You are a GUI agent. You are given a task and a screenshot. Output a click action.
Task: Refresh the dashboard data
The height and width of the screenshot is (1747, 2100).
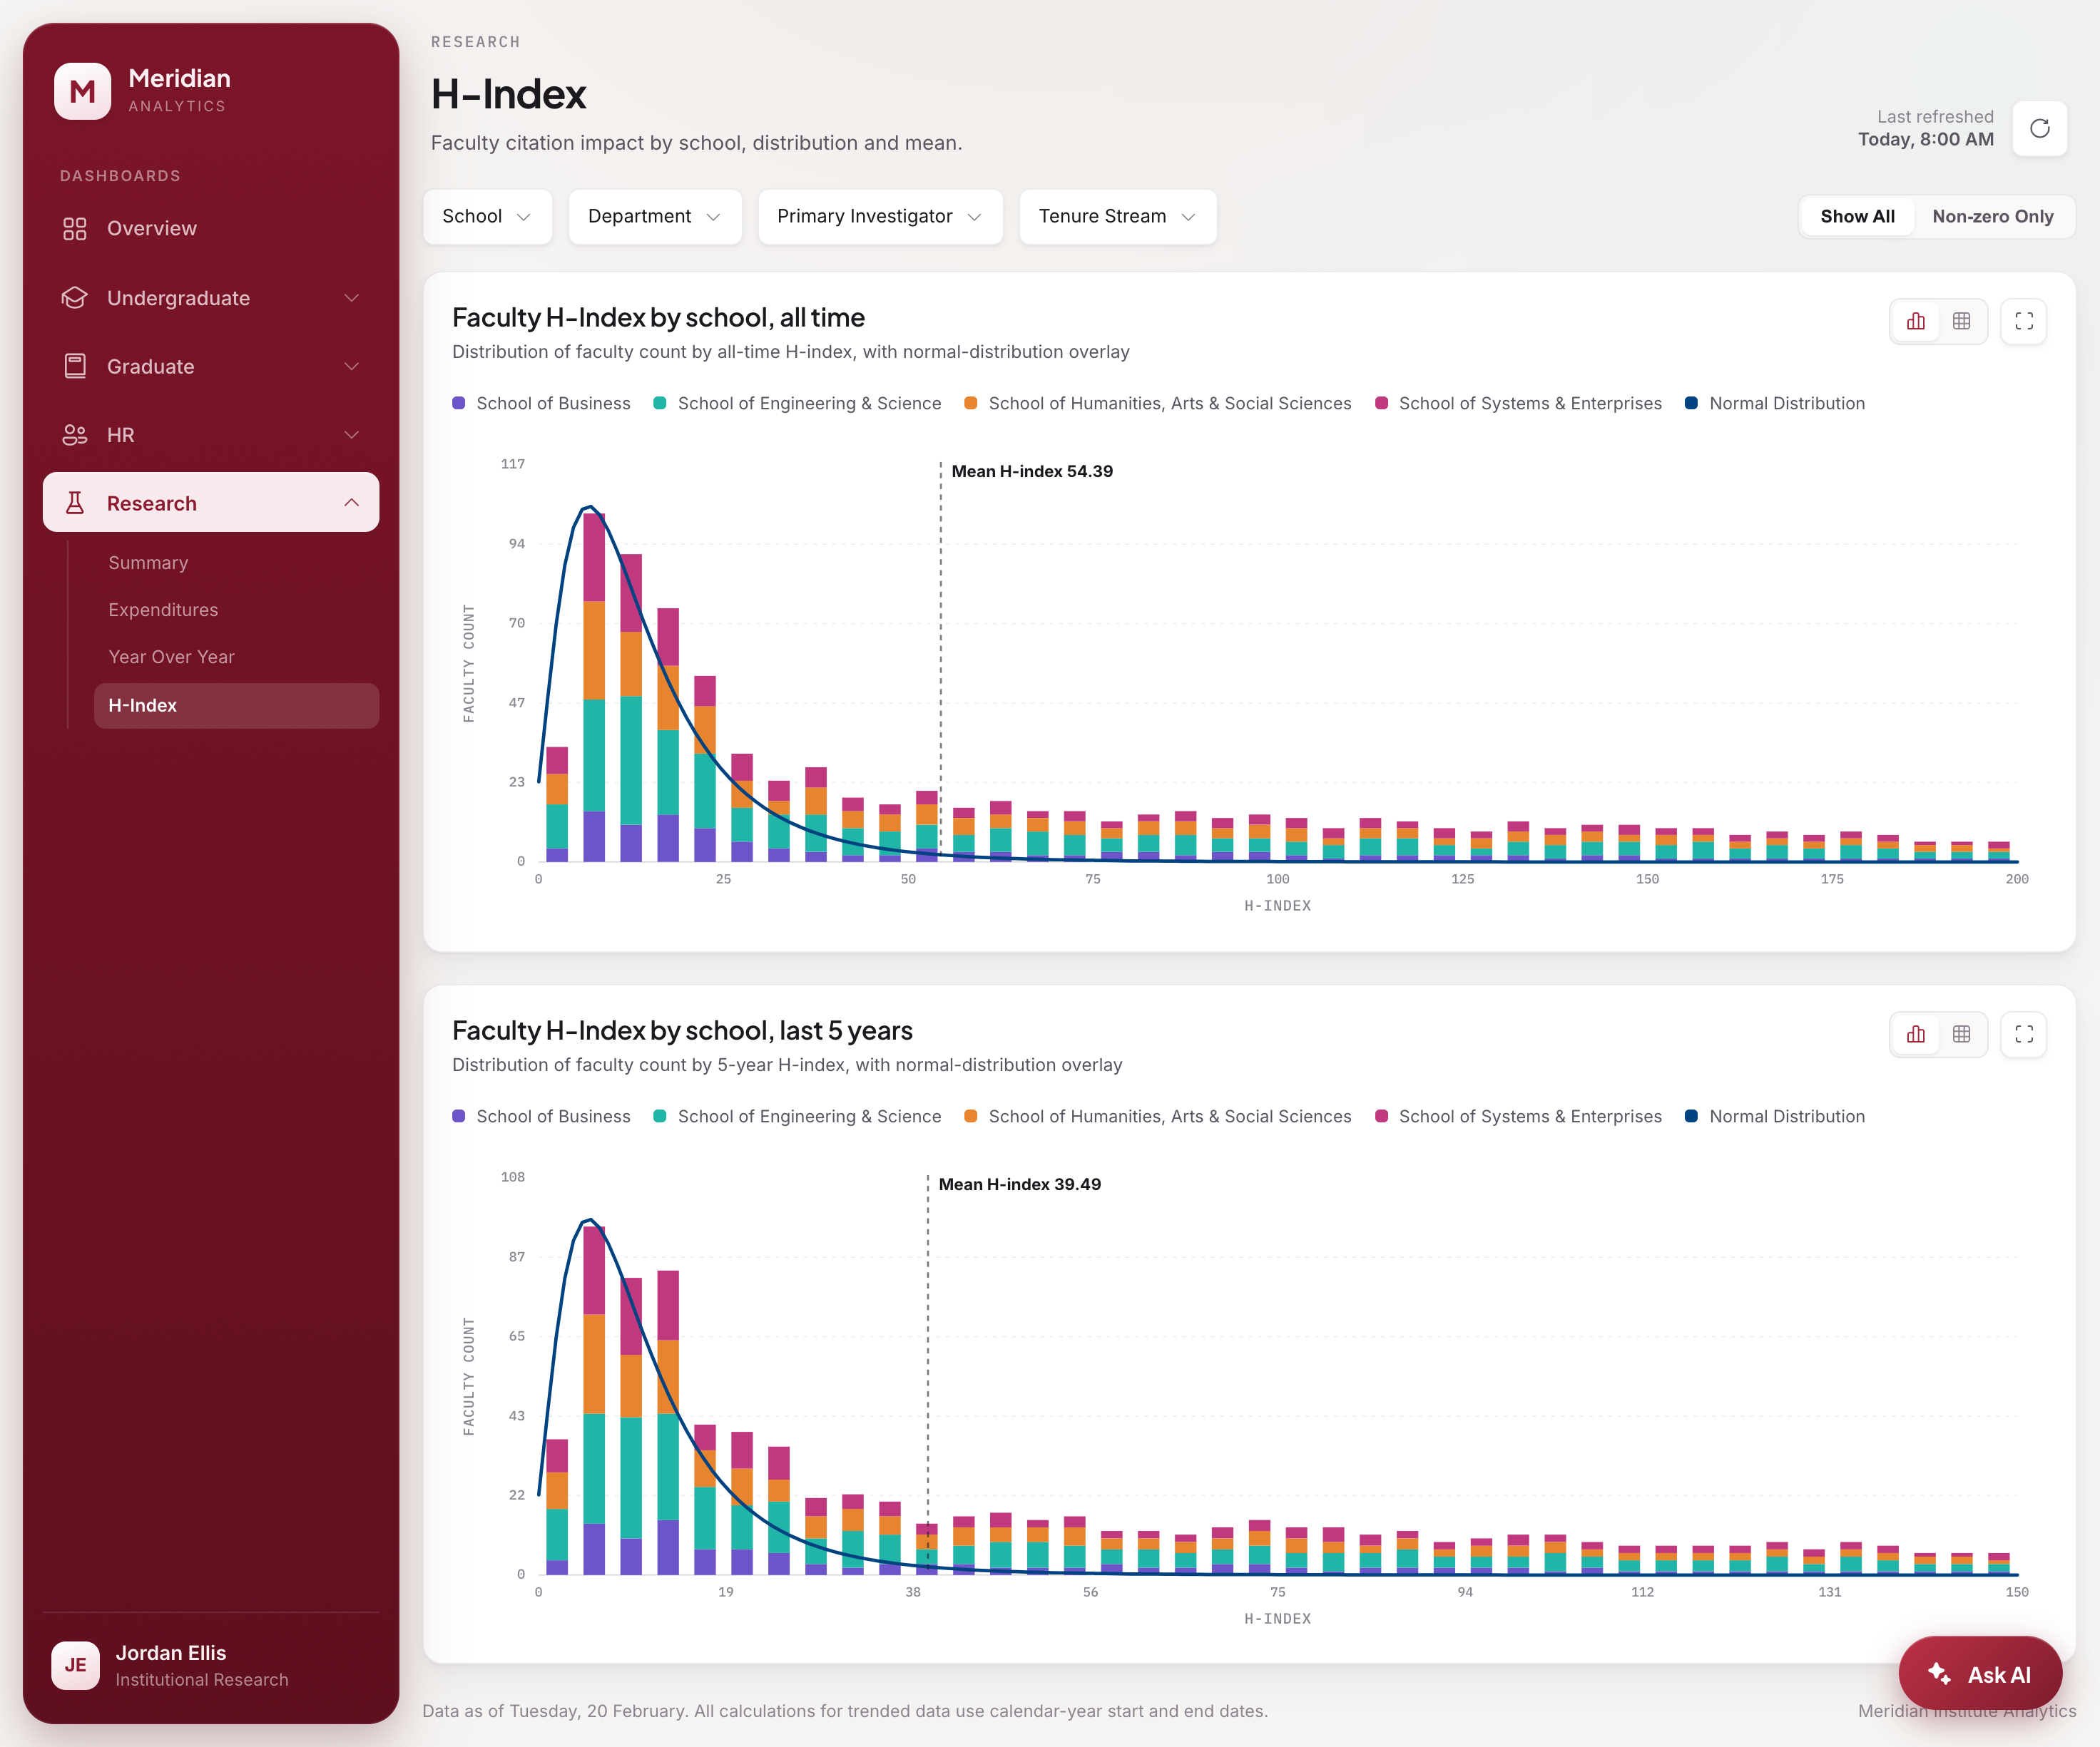tap(2039, 128)
